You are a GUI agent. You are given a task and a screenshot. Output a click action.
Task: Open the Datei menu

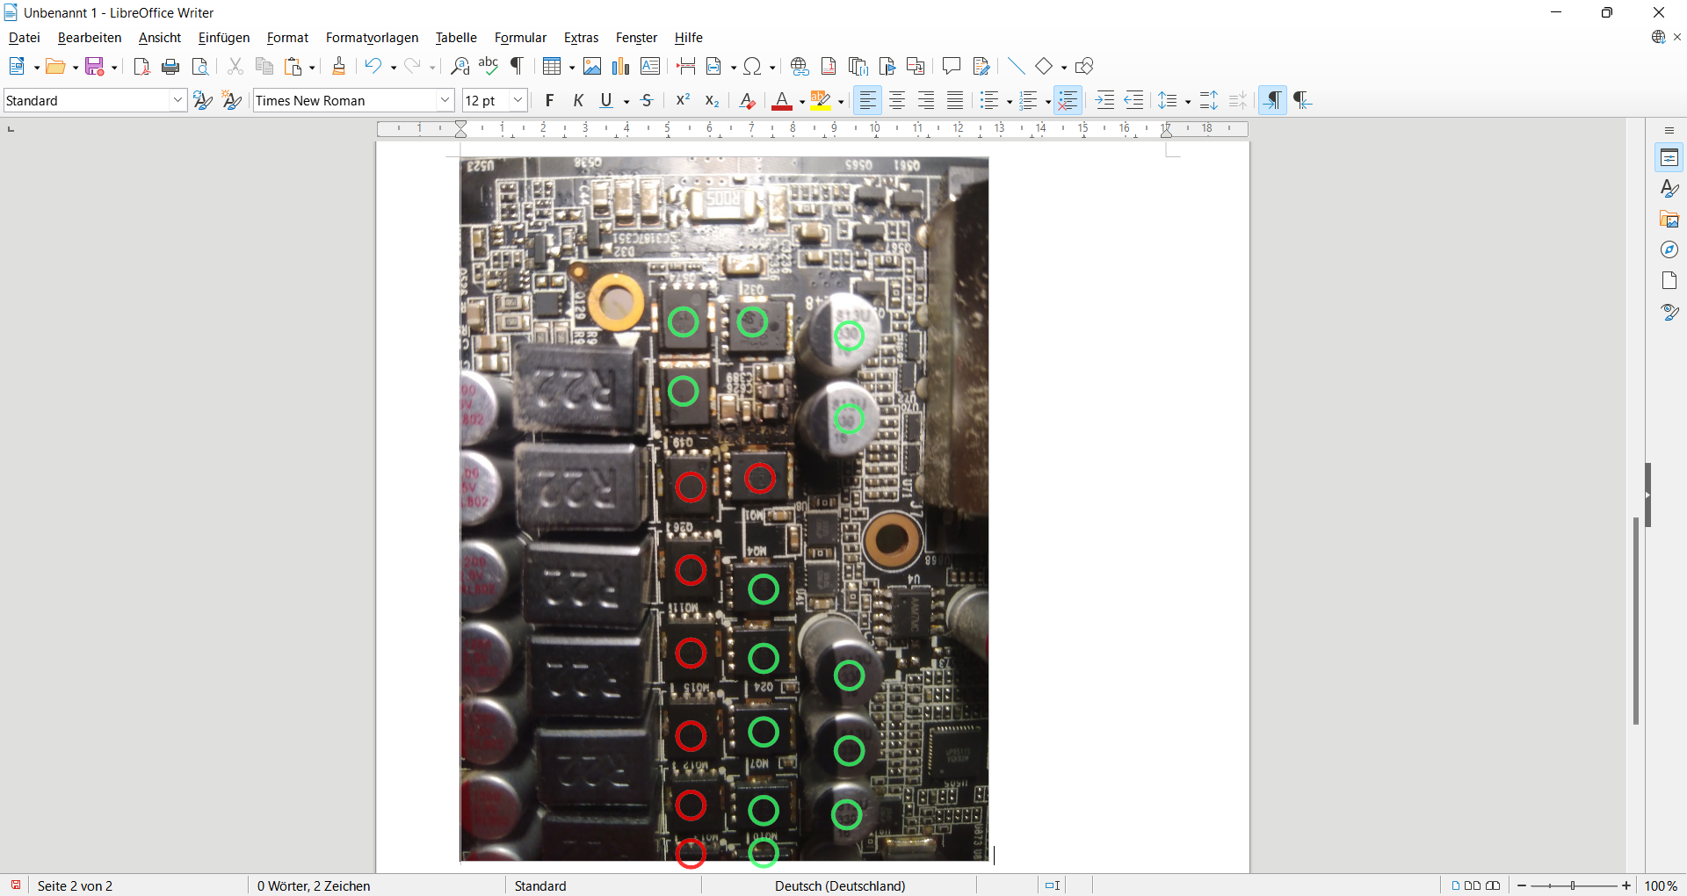point(25,38)
